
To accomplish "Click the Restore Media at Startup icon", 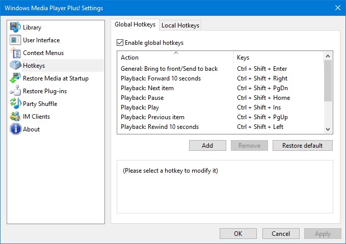I will point(15,78).
